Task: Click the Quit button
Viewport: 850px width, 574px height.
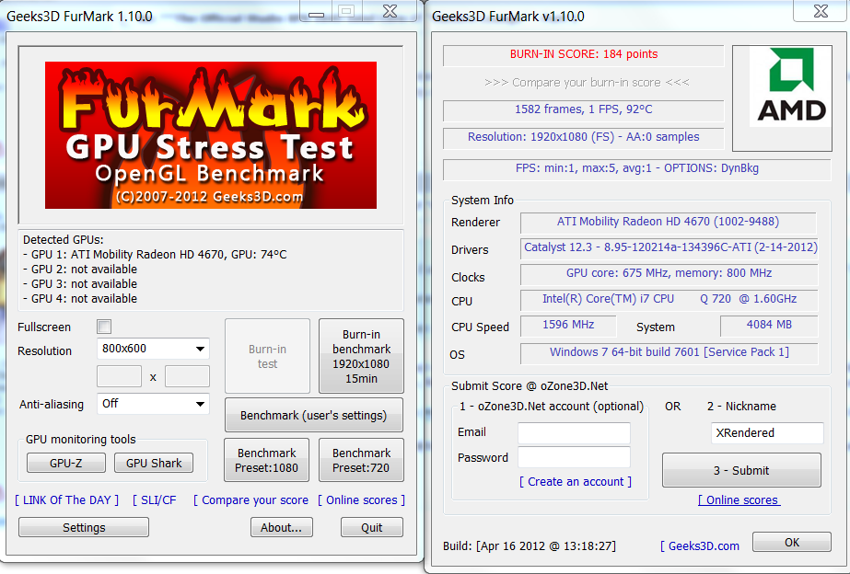Action: 372,527
